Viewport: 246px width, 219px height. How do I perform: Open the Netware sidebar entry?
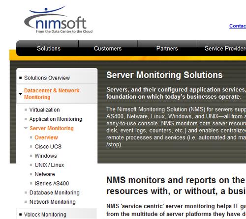coord(45,174)
